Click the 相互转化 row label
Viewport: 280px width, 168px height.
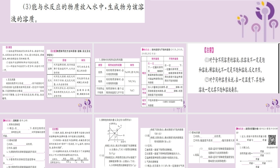[144, 102]
